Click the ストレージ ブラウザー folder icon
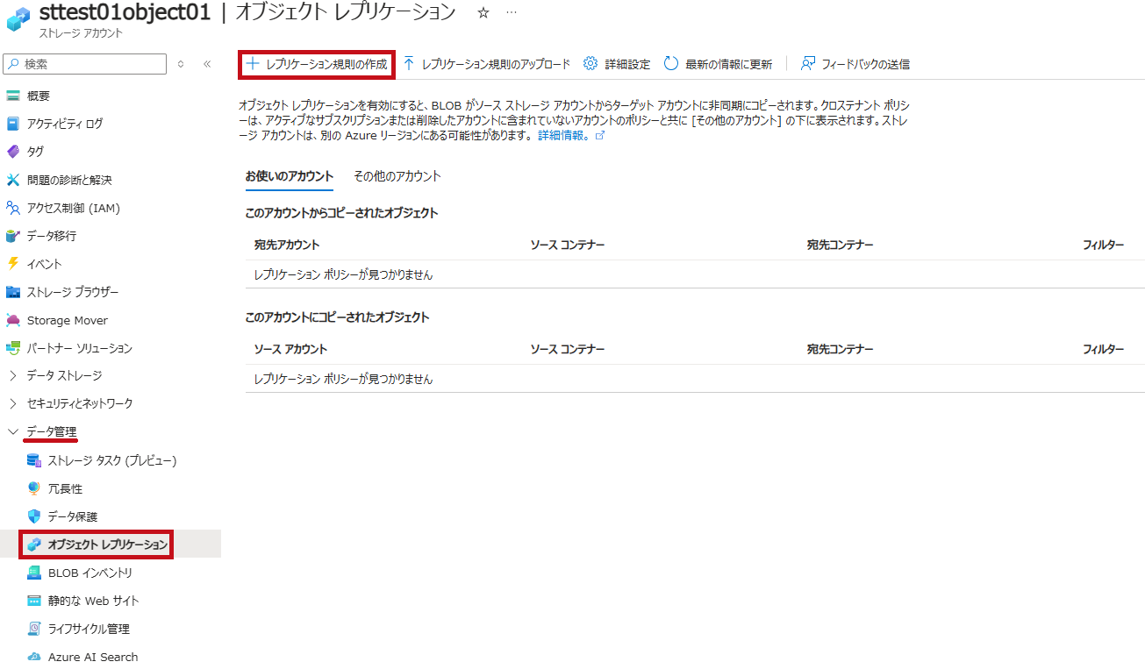Viewport: 1145px width, 669px height. point(12,292)
